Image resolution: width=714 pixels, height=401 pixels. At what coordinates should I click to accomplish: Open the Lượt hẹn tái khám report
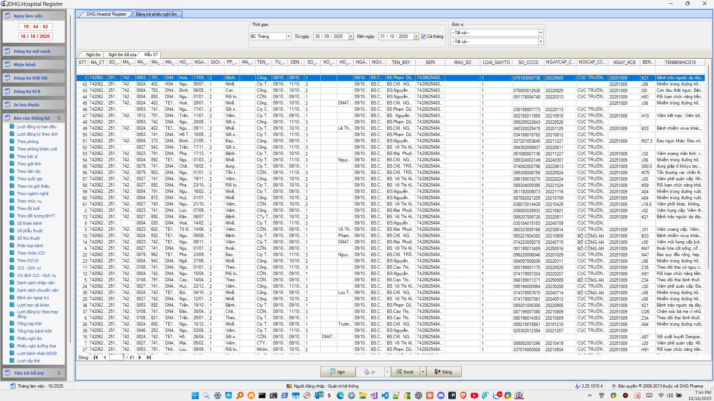(x=33, y=305)
